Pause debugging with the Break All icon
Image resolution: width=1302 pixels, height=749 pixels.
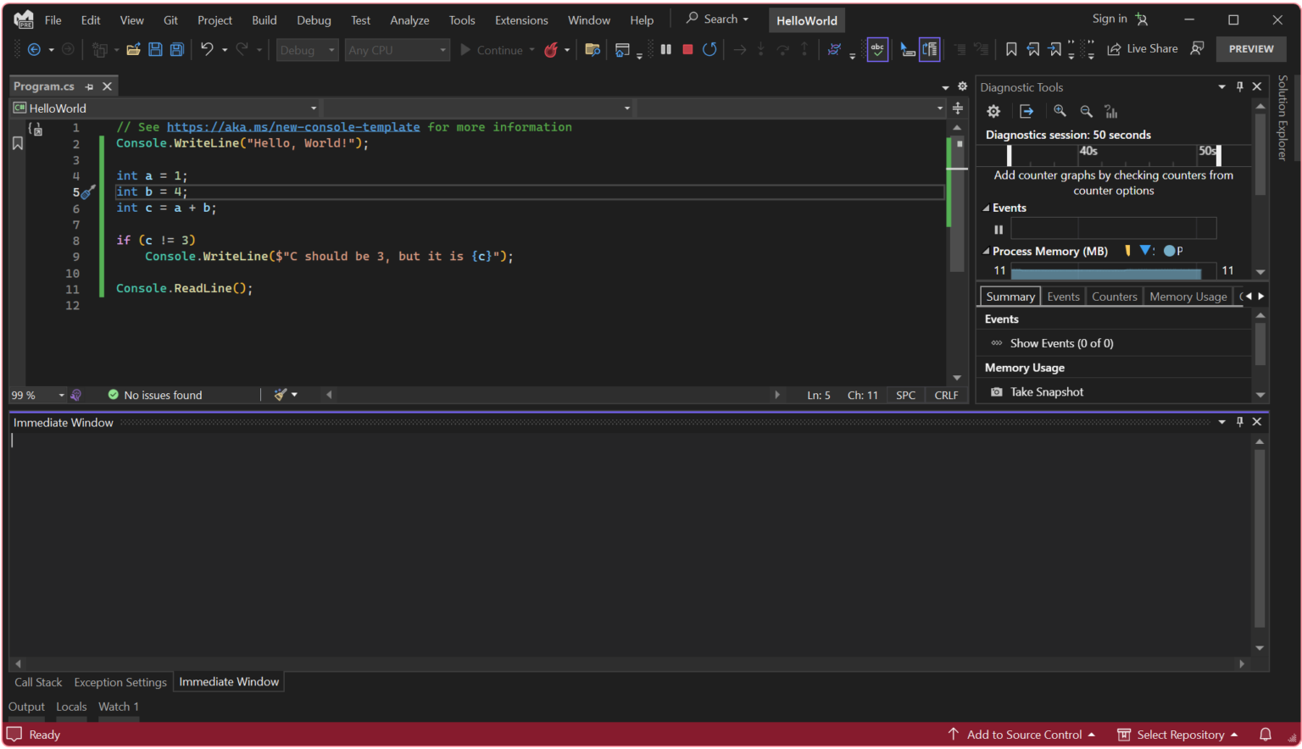[665, 50]
